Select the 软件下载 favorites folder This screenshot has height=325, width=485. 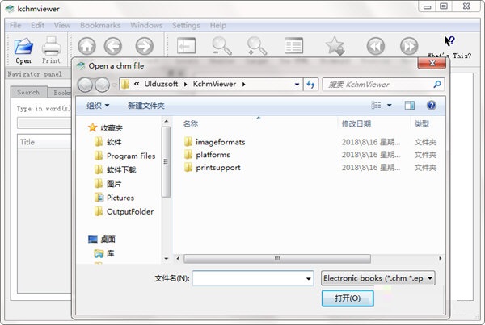tap(116, 169)
